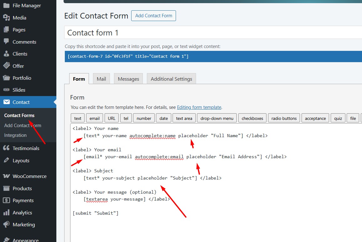Edit the Contact form 1 title field
Viewport: 362px width, 242px height.
tap(213, 32)
